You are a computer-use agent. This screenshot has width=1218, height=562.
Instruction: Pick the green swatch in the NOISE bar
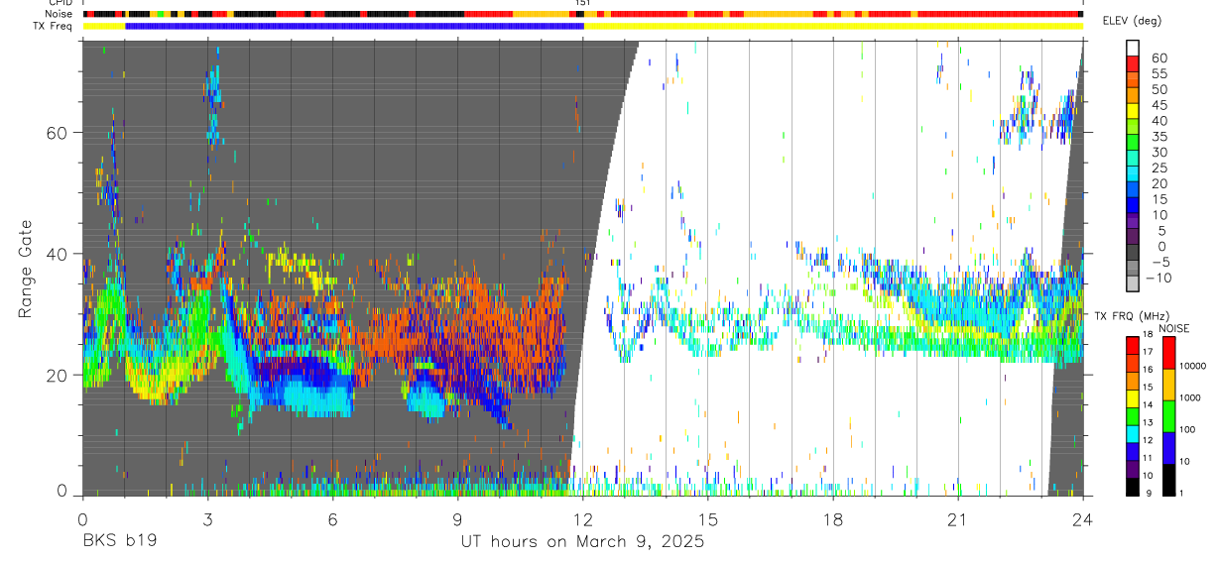(x=1167, y=416)
